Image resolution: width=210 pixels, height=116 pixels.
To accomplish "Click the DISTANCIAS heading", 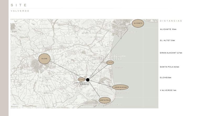I will (x=171, y=21).
